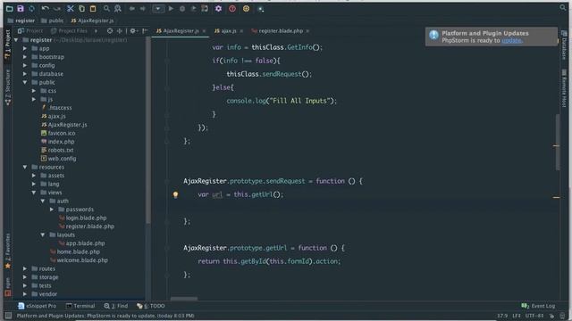
Task: Click the Find magnifier toolbar icon
Action: [x=106, y=8]
